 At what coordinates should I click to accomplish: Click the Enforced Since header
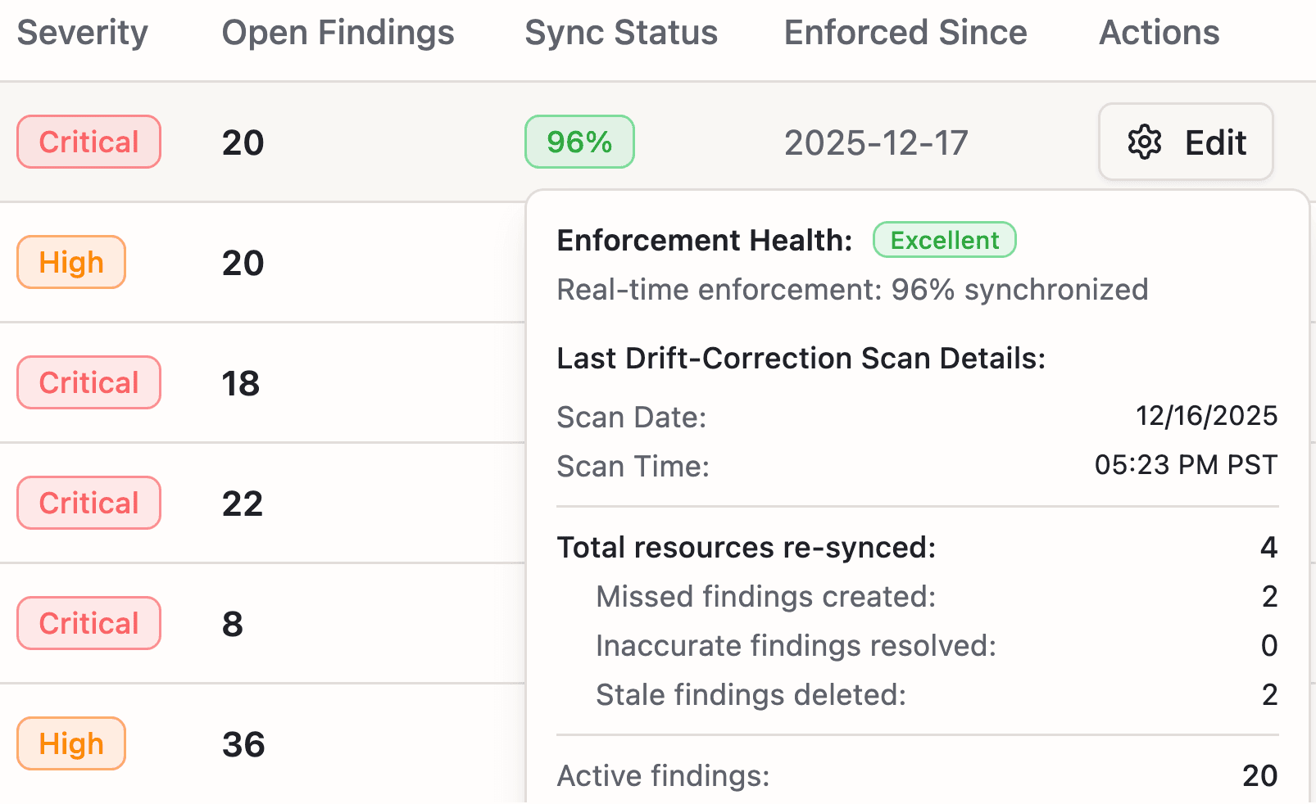pos(905,33)
